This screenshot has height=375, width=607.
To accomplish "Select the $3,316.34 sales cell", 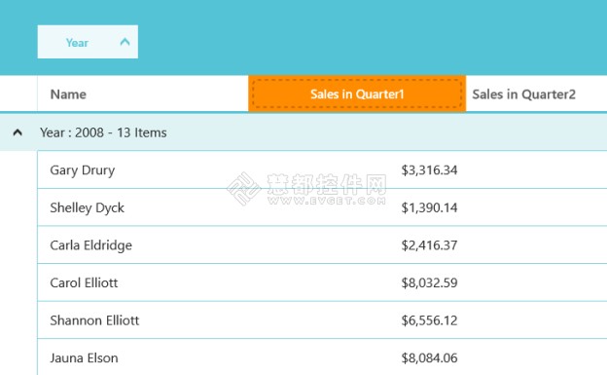I will (x=357, y=169).
